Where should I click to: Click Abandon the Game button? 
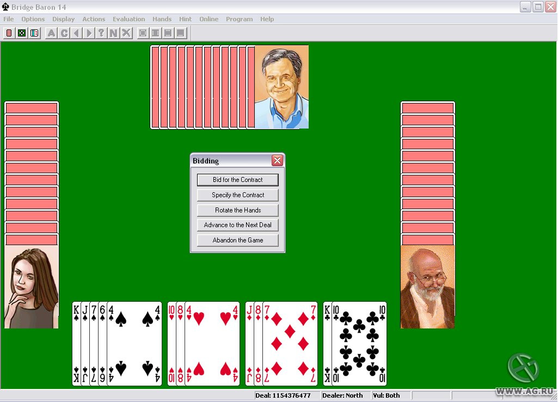[238, 240]
